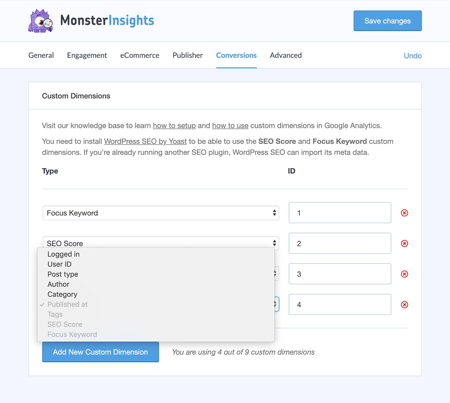Select Logged in from the dropdown list
The height and width of the screenshot is (403, 450).
(63, 254)
